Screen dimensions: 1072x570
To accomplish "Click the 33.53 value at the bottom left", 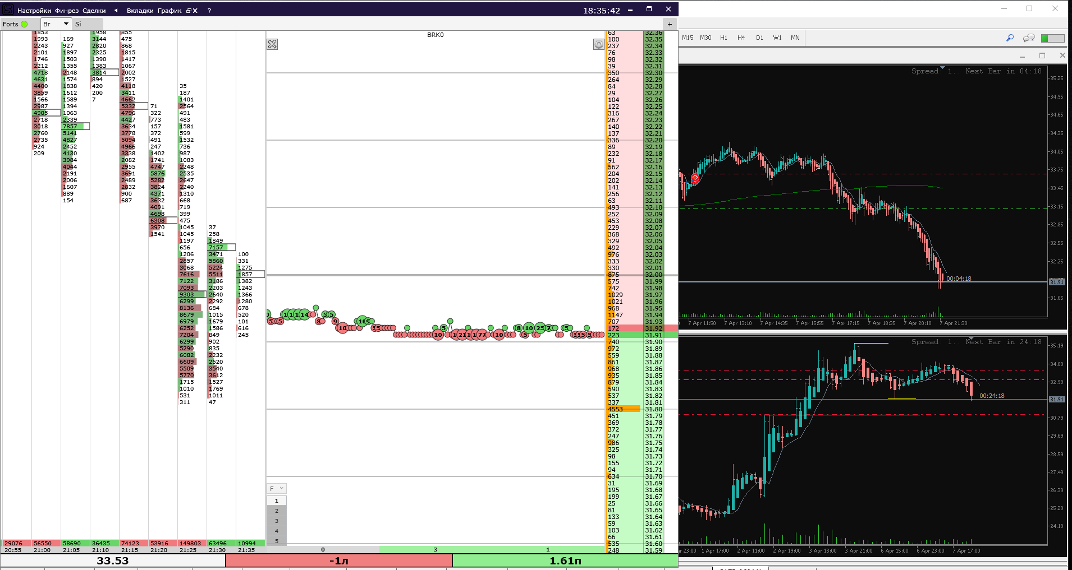I will click(113, 560).
